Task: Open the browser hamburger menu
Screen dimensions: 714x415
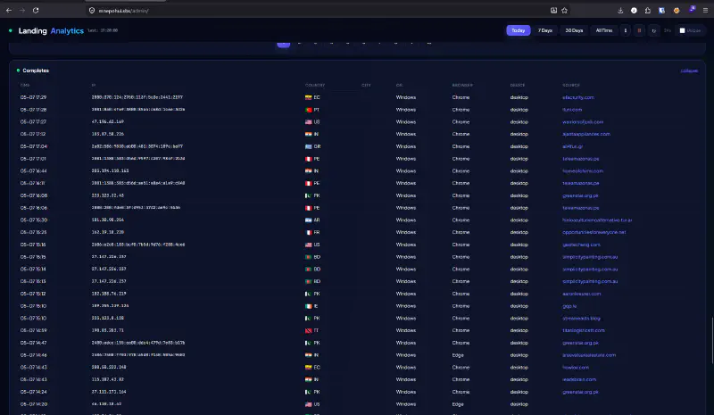Action: (705, 11)
